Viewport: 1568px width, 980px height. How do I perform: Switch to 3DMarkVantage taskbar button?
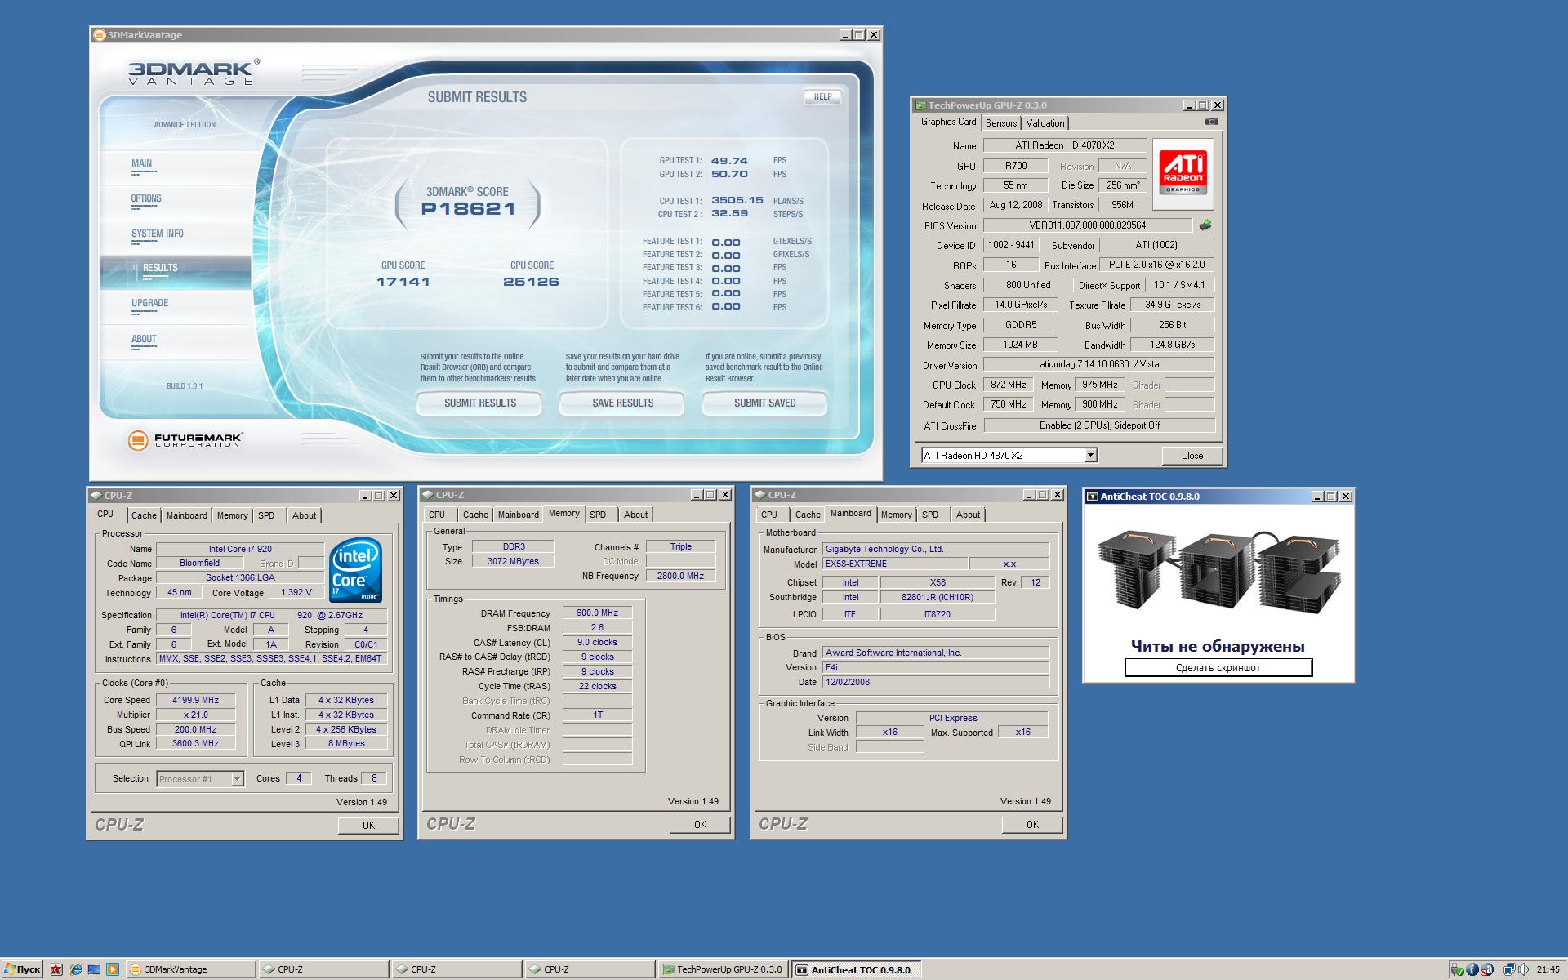[192, 969]
